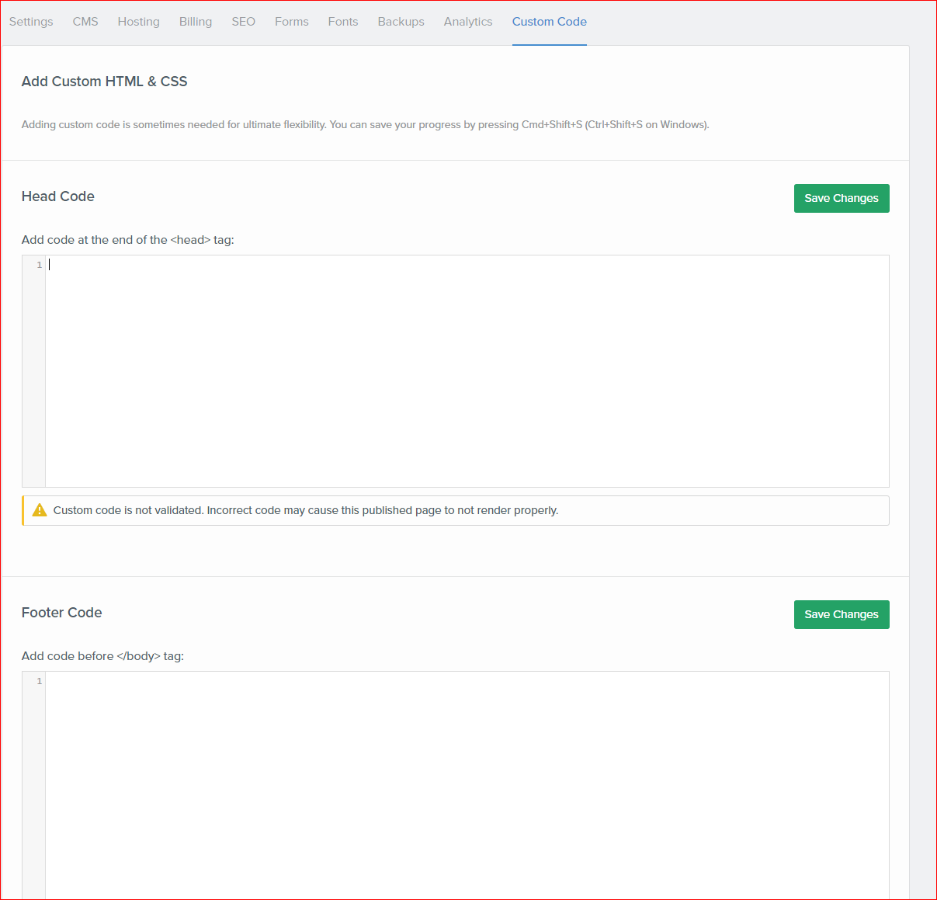Screen dimensions: 937x900
Task: Click 'Add code at the end of the <head> tag' label
Action: click(128, 240)
